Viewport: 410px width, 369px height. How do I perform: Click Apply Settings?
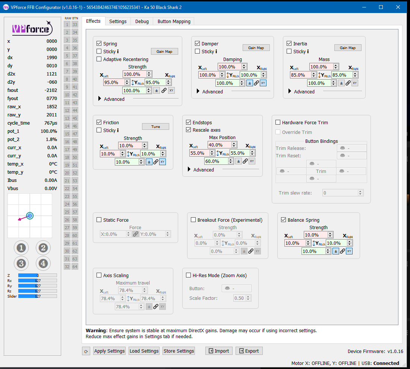pos(109,351)
